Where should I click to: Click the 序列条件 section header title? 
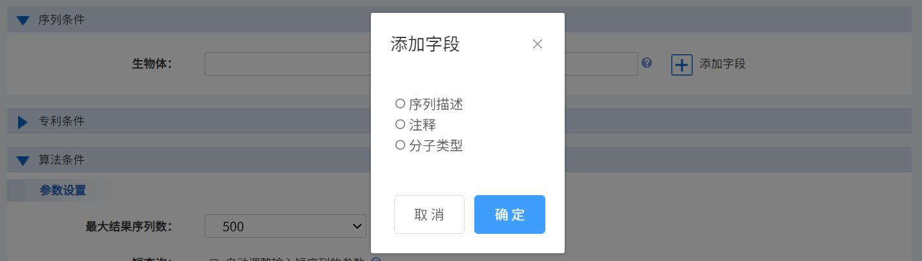[x=61, y=20]
